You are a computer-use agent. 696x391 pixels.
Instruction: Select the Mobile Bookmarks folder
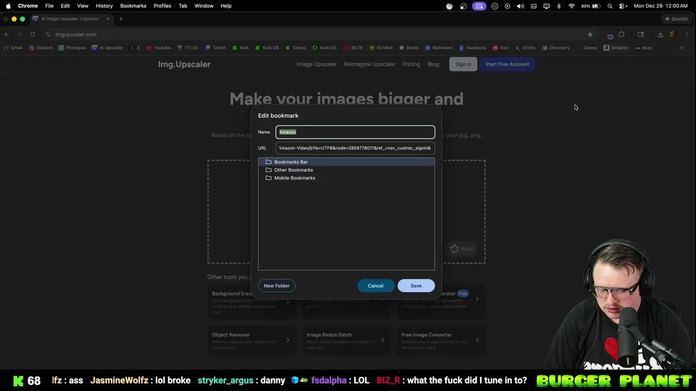pos(346,178)
